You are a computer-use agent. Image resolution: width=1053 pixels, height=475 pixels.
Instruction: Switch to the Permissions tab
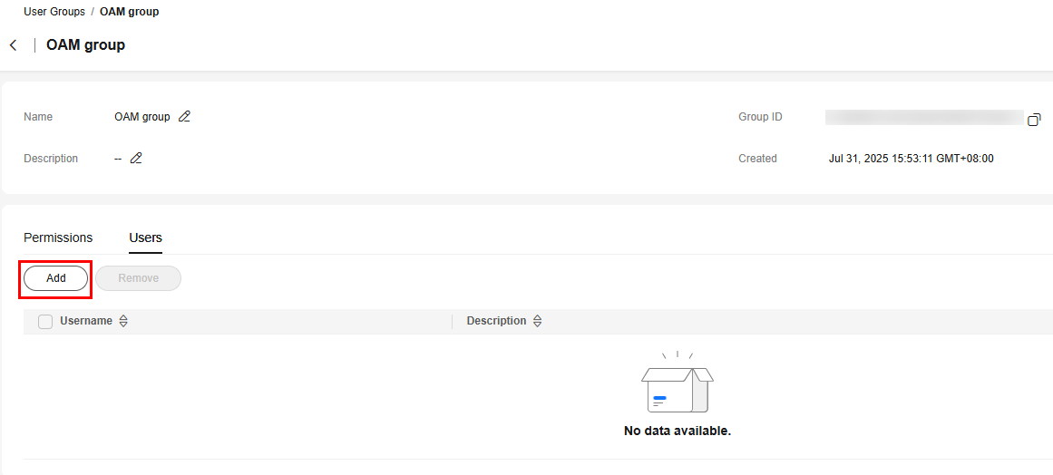pos(58,237)
